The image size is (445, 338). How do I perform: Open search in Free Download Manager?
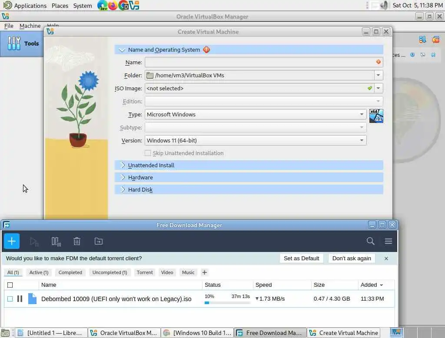coord(370,241)
